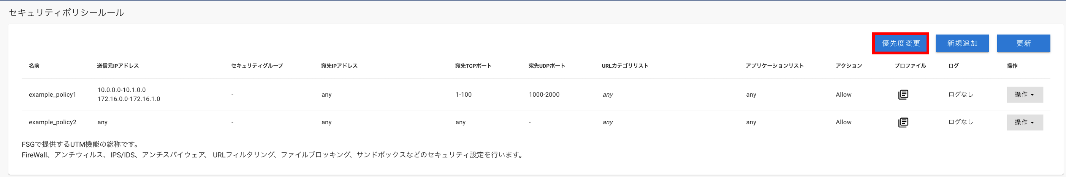Expand 操作 dropdown for example_policy1
This screenshot has height=177, width=1066.
(1025, 94)
